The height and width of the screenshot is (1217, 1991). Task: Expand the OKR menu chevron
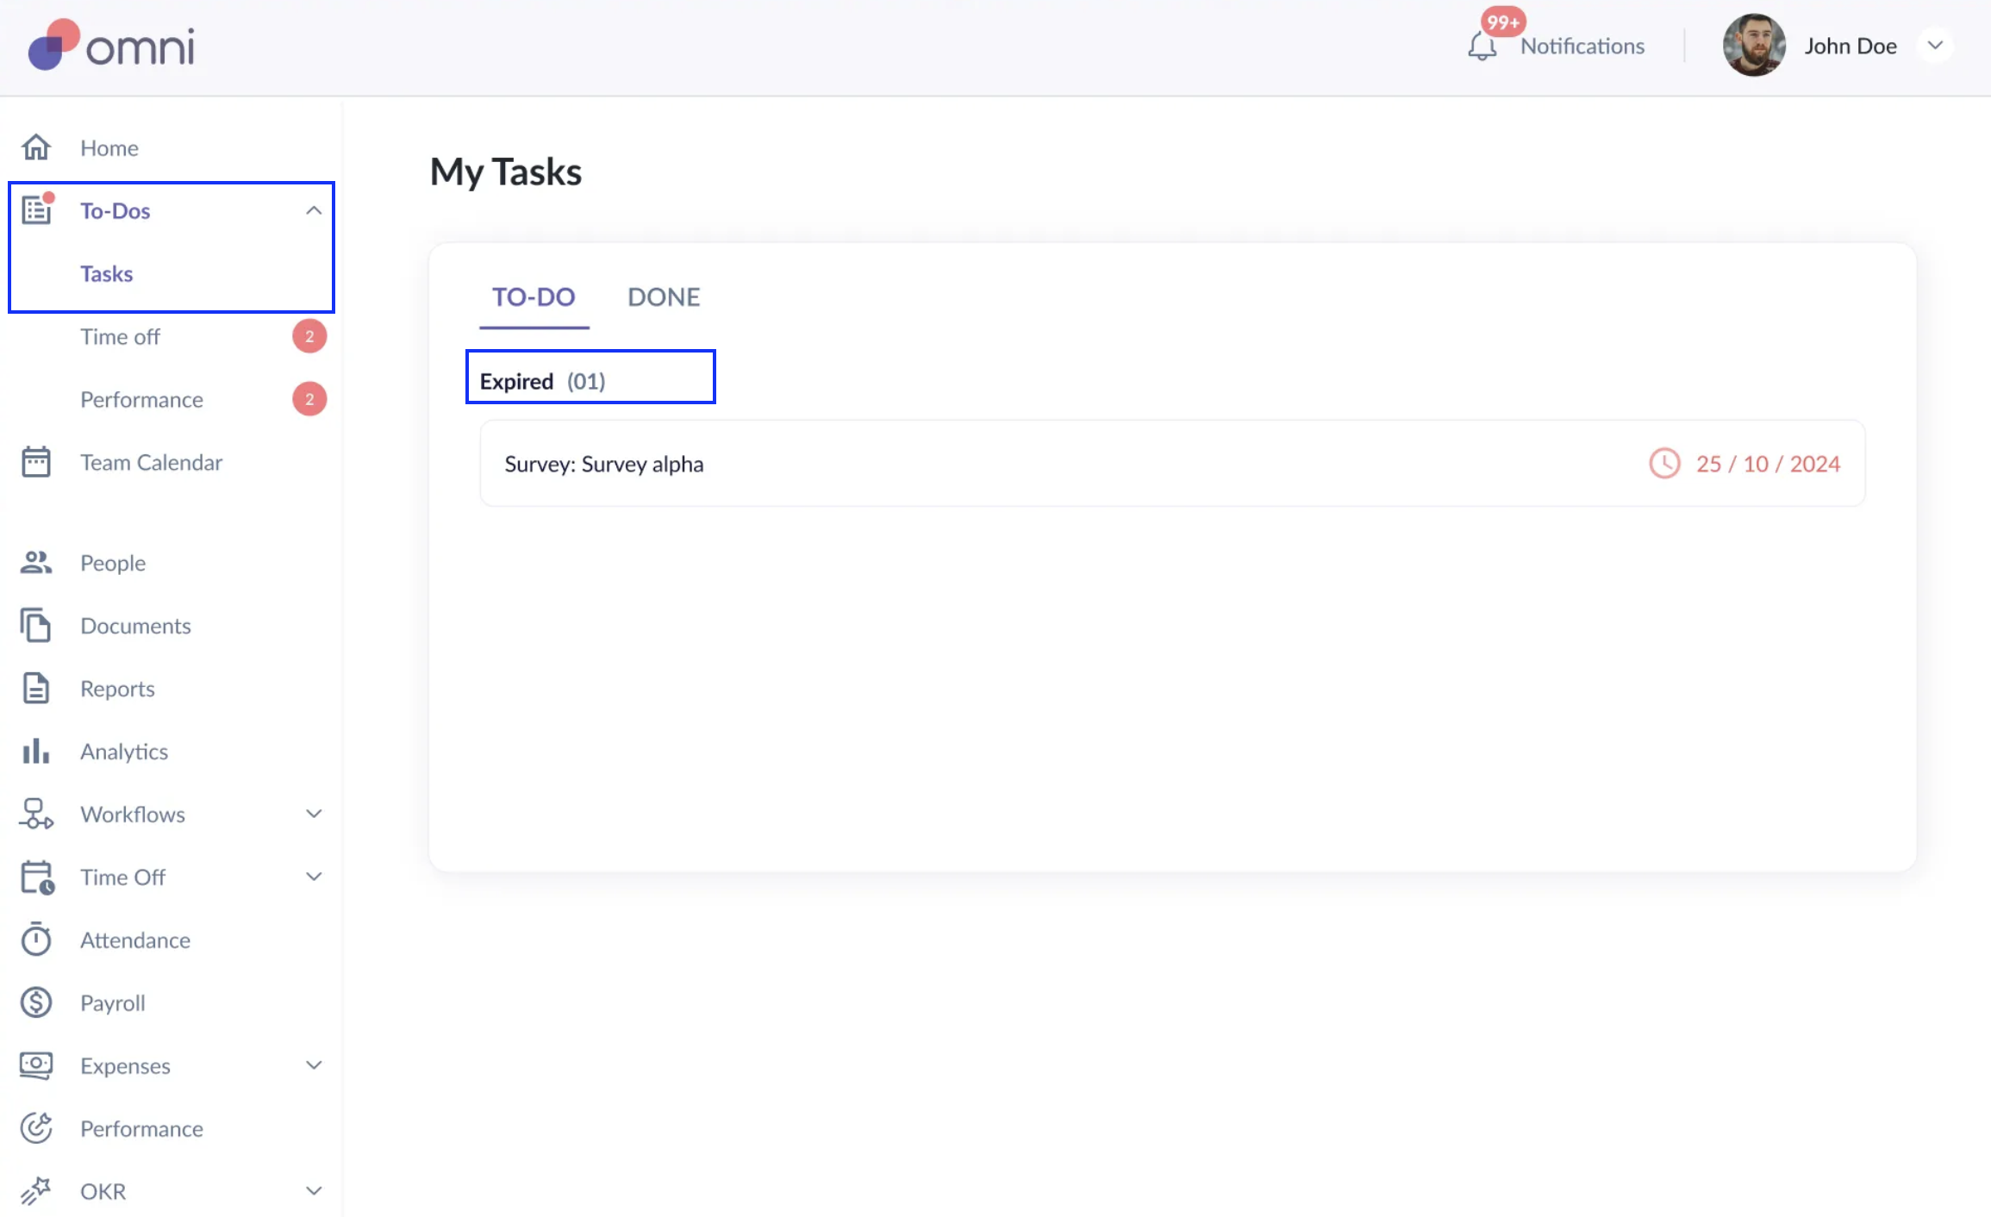pyautogui.click(x=314, y=1191)
